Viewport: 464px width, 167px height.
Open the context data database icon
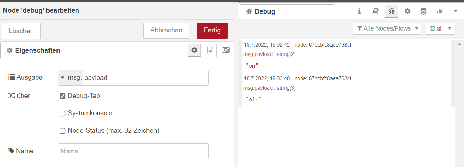point(424,11)
